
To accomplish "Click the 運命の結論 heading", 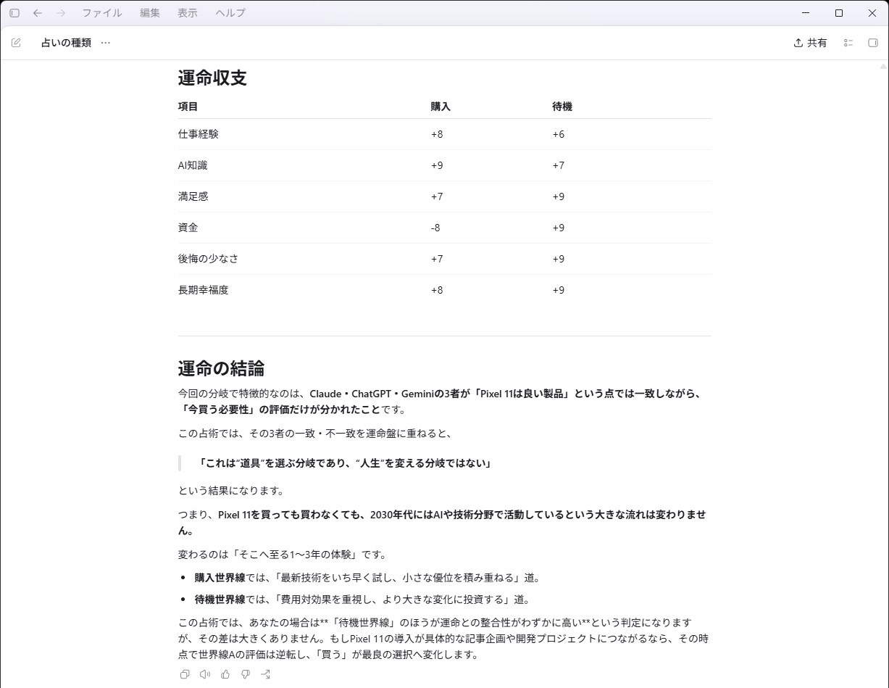I will point(221,368).
